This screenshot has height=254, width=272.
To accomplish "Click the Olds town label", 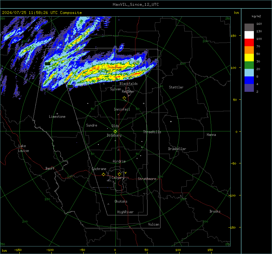I will pos(115,126).
